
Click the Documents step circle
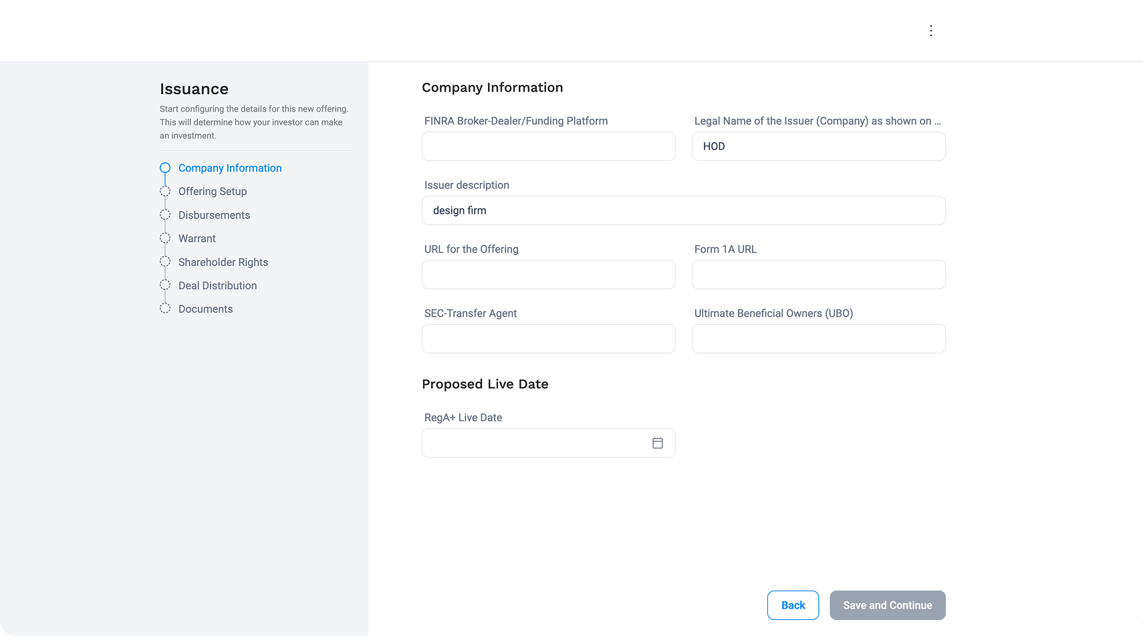point(165,308)
